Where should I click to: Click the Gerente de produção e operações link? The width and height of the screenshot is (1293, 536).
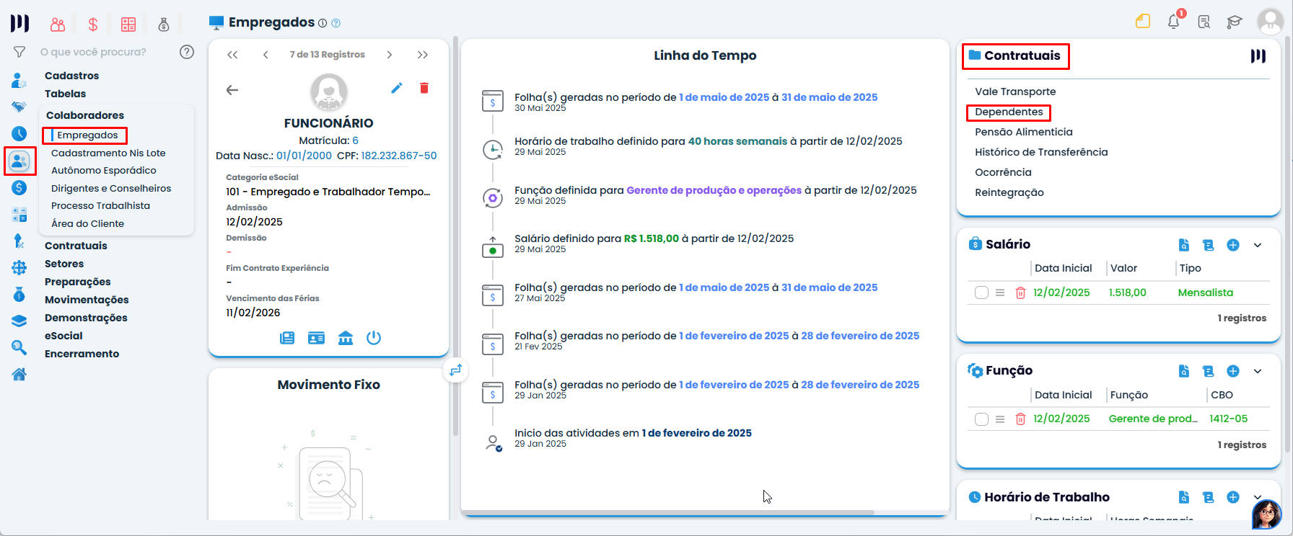click(714, 190)
